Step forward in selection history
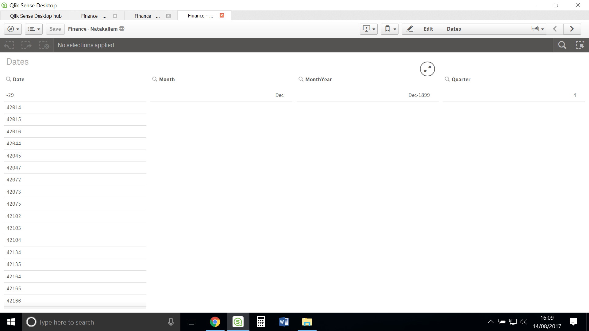The height and width of the screenshot is (331, 589). 26,45
